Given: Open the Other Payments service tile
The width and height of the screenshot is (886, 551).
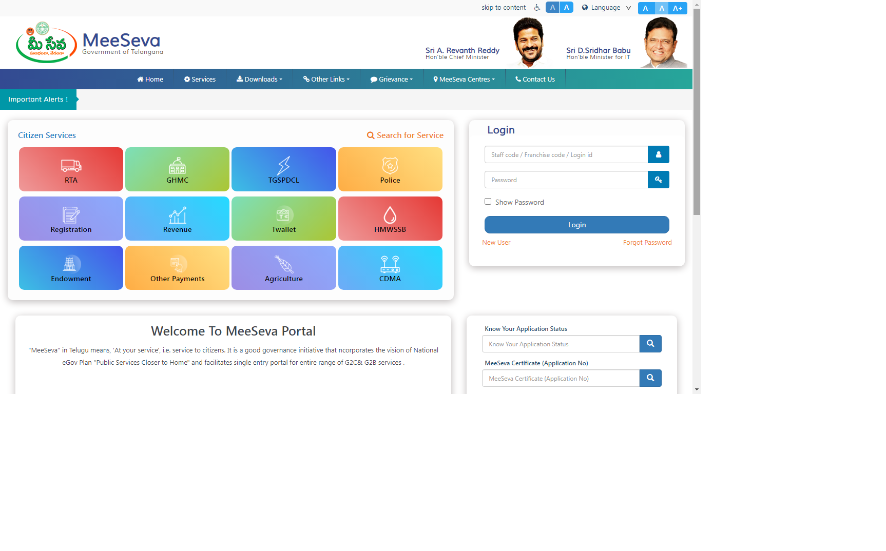Looking at the screenshot, I should [x=177, y=268].
